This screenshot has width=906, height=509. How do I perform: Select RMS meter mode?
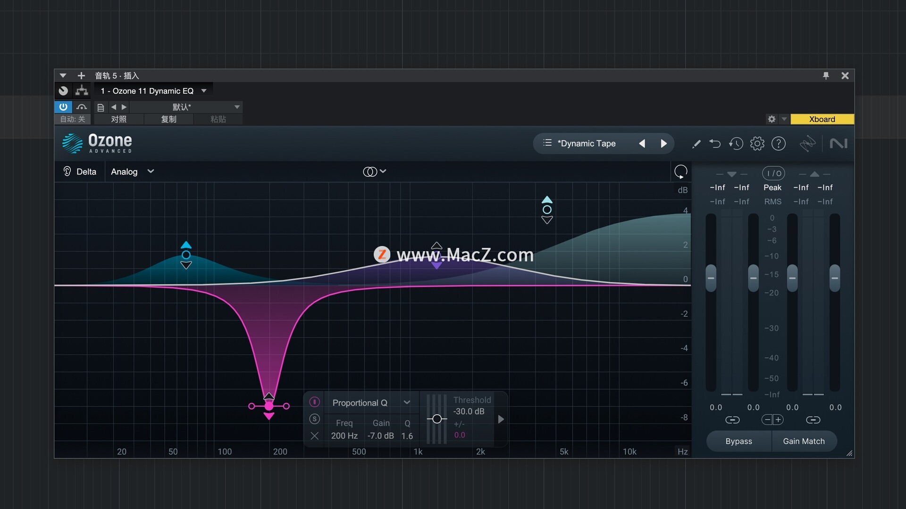click(x=772, y=202)
